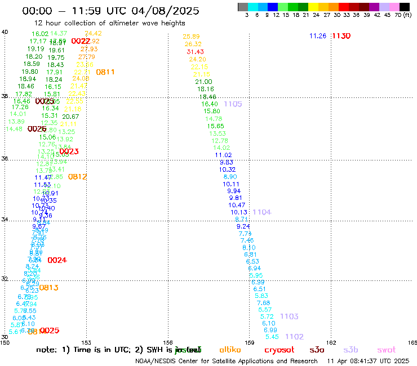Screen dimensions: 417x366
Task: Select the lavender 1104 time label
Action: (x=262, y=212)
